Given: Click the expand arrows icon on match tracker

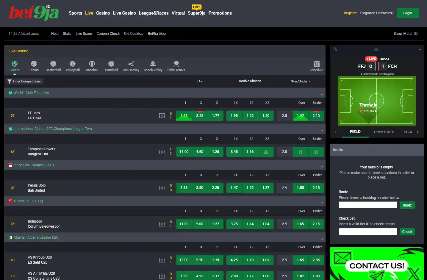Looking at the screenshot, I should tap(335, 49).
